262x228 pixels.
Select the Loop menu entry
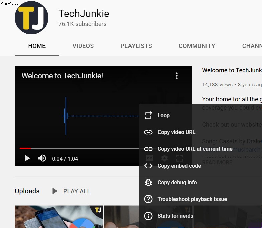[x=200, y=115]
